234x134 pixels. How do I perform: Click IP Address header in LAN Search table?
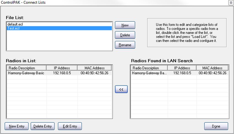pos(182,68)
